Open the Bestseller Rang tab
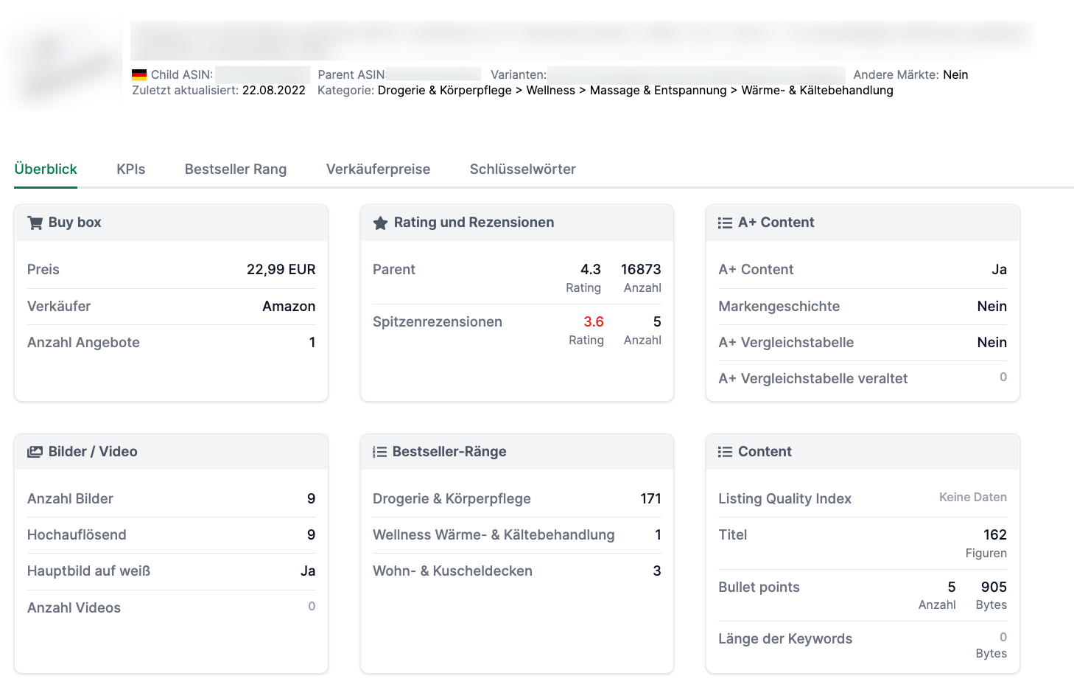The image size is (1074, 687). [236, 169]
